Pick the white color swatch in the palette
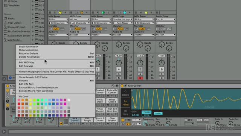This screenshot has height=136, width=241. (x=69, y=100)
